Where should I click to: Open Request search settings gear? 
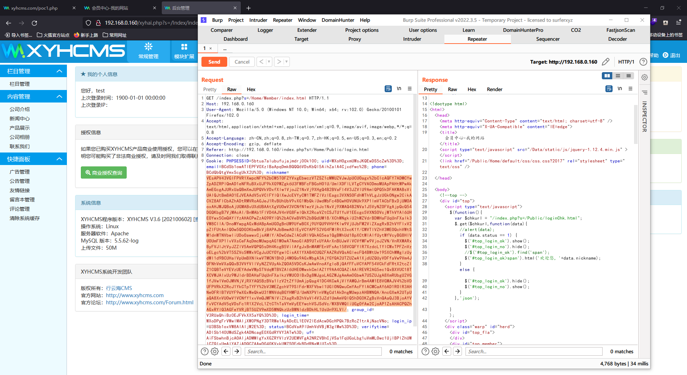coord(215,351)
